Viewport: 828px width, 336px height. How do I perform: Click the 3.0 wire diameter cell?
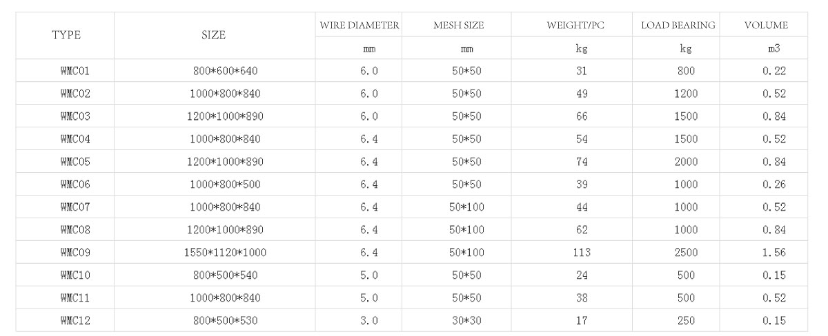[x=369, y=321]
